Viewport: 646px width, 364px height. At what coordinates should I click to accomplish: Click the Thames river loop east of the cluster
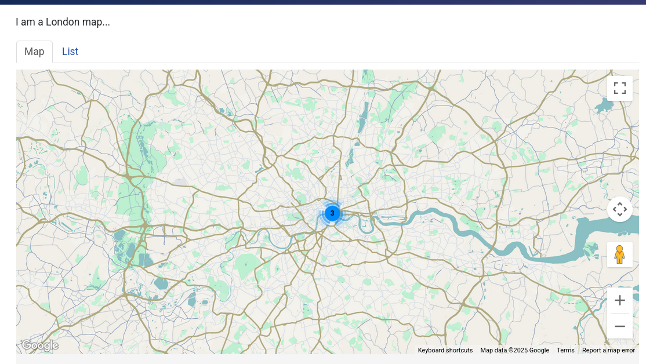(365, 226)
